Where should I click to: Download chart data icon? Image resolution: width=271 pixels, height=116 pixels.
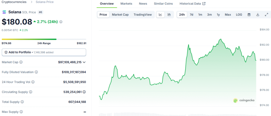pos(258,15)
